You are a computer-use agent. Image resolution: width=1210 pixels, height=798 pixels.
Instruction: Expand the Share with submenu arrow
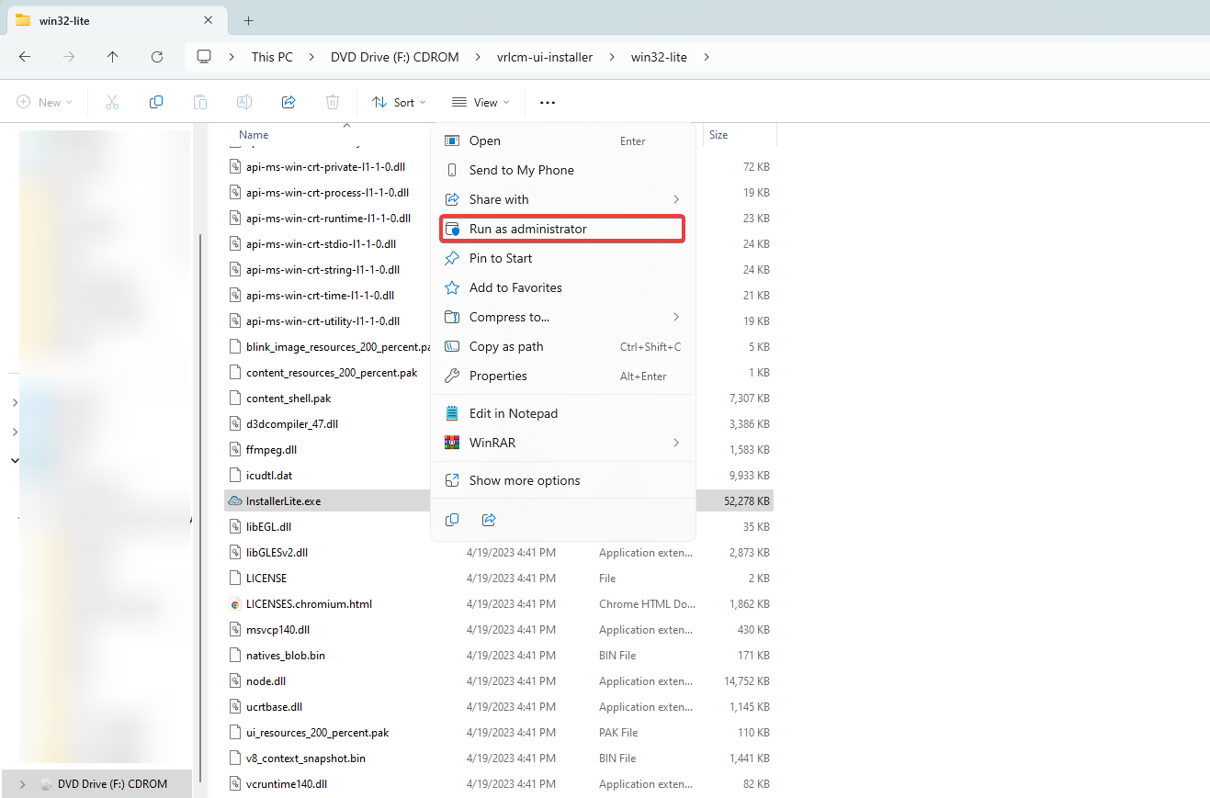[676, 199]
